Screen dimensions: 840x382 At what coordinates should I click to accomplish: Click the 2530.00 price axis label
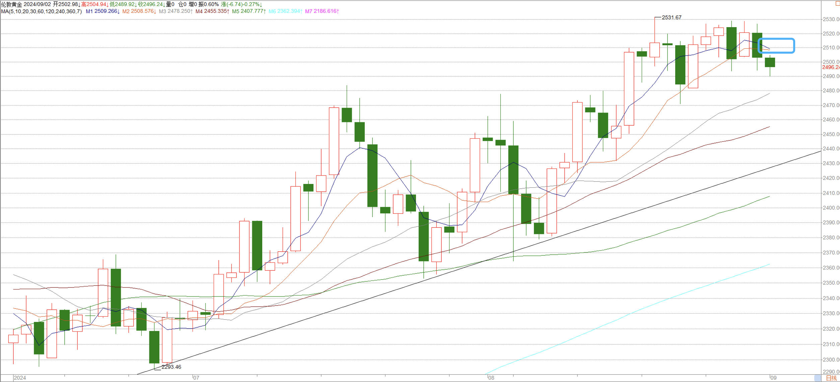[x=831, y=19]
